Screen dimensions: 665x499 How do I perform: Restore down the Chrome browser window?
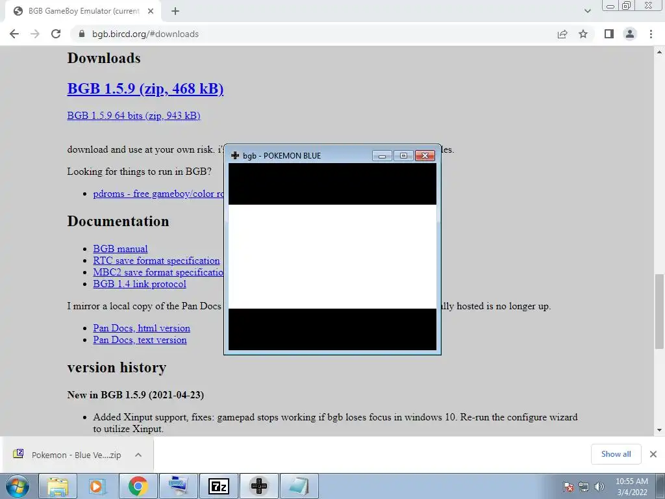627,5
